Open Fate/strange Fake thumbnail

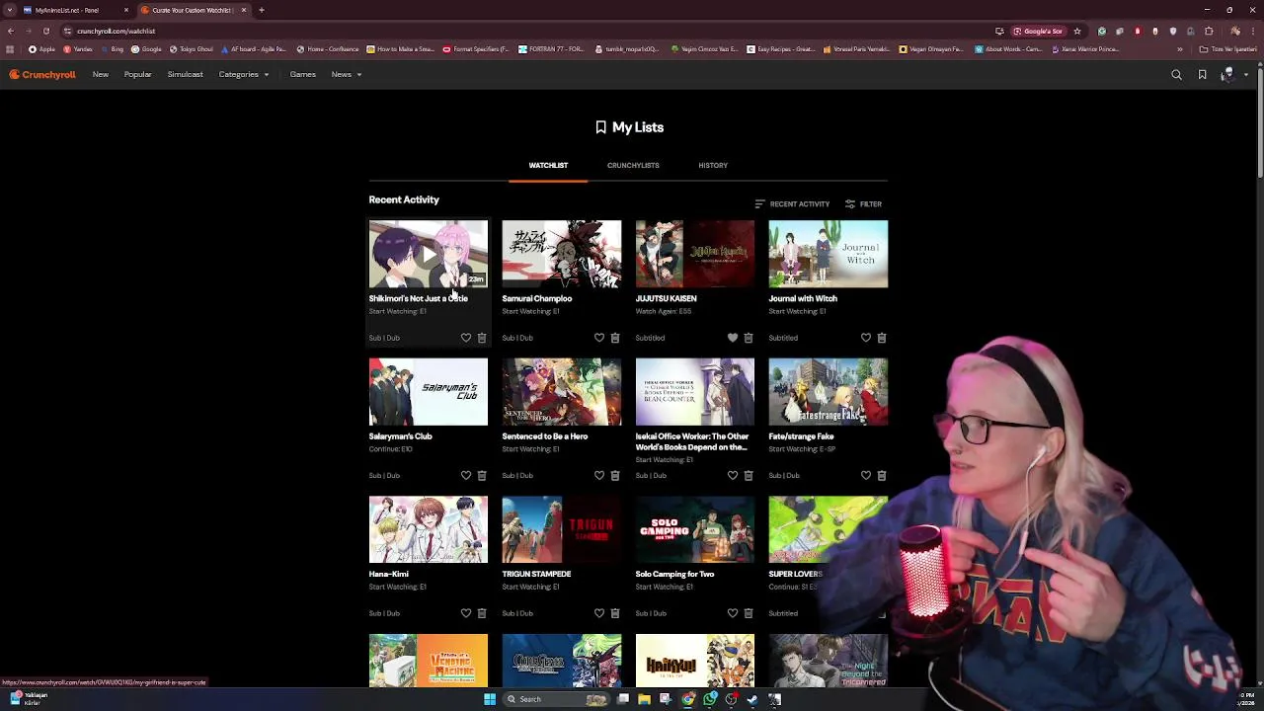pos(829,392)
